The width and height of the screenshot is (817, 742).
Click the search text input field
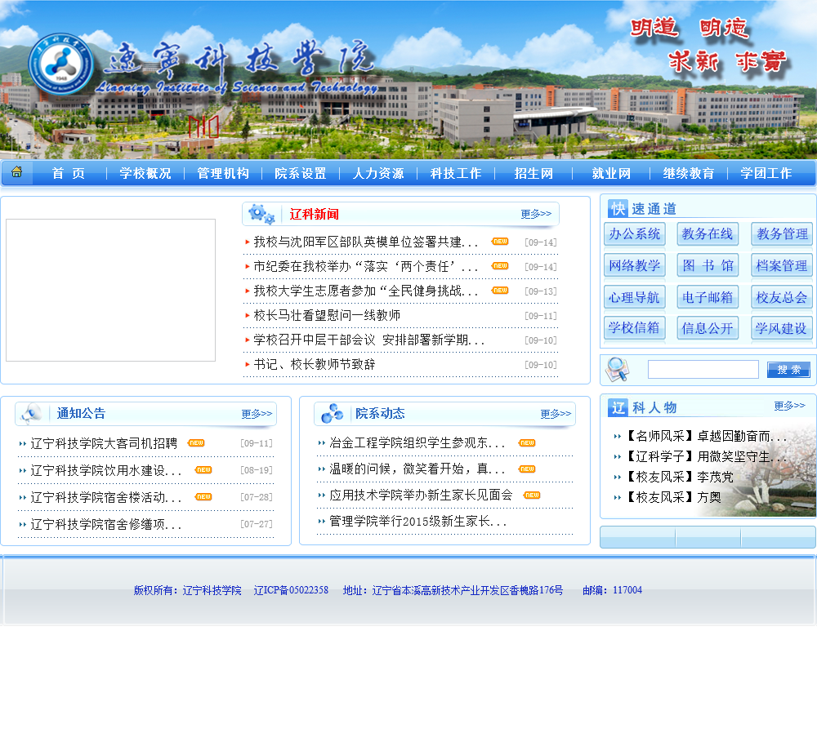click(x=703, y=369)
